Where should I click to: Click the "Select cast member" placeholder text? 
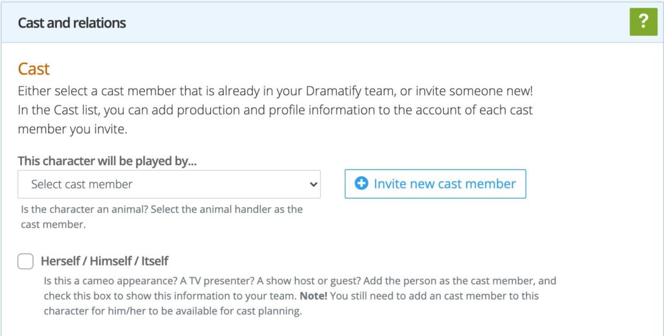click(82, 185)
